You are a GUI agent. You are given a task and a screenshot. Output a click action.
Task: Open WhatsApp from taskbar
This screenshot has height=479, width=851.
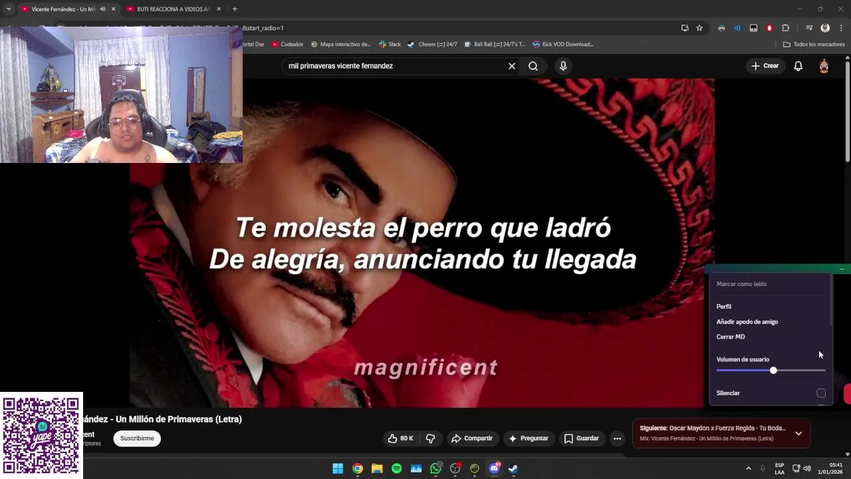[435, 468]
